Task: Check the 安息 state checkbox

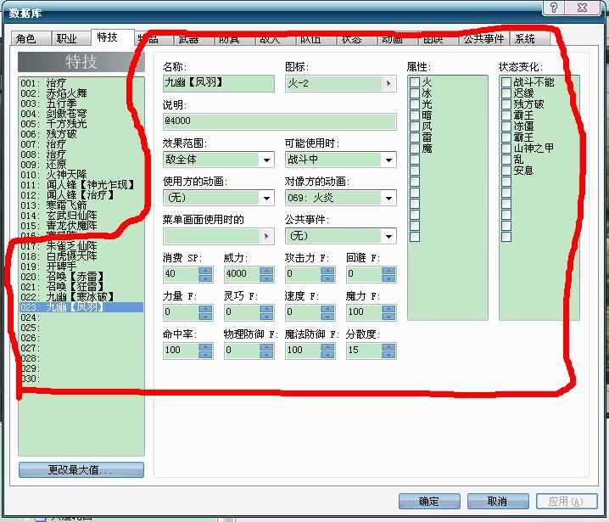Action: pos(506,171)
